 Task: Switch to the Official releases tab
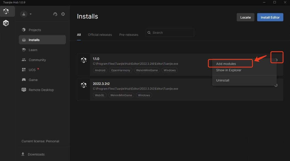click(100, 35)
